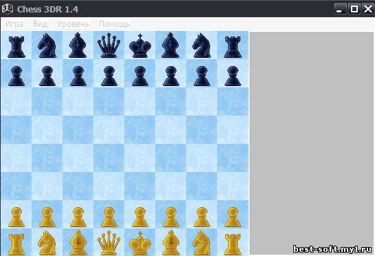This screenshot has width=375, height=256.
Task: Select the dark rook in top-left corner
Action: point(16,47)
